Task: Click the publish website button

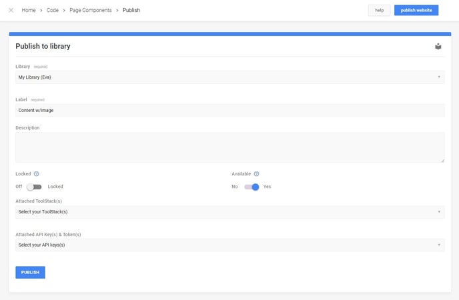Action: tap(416, 10)
